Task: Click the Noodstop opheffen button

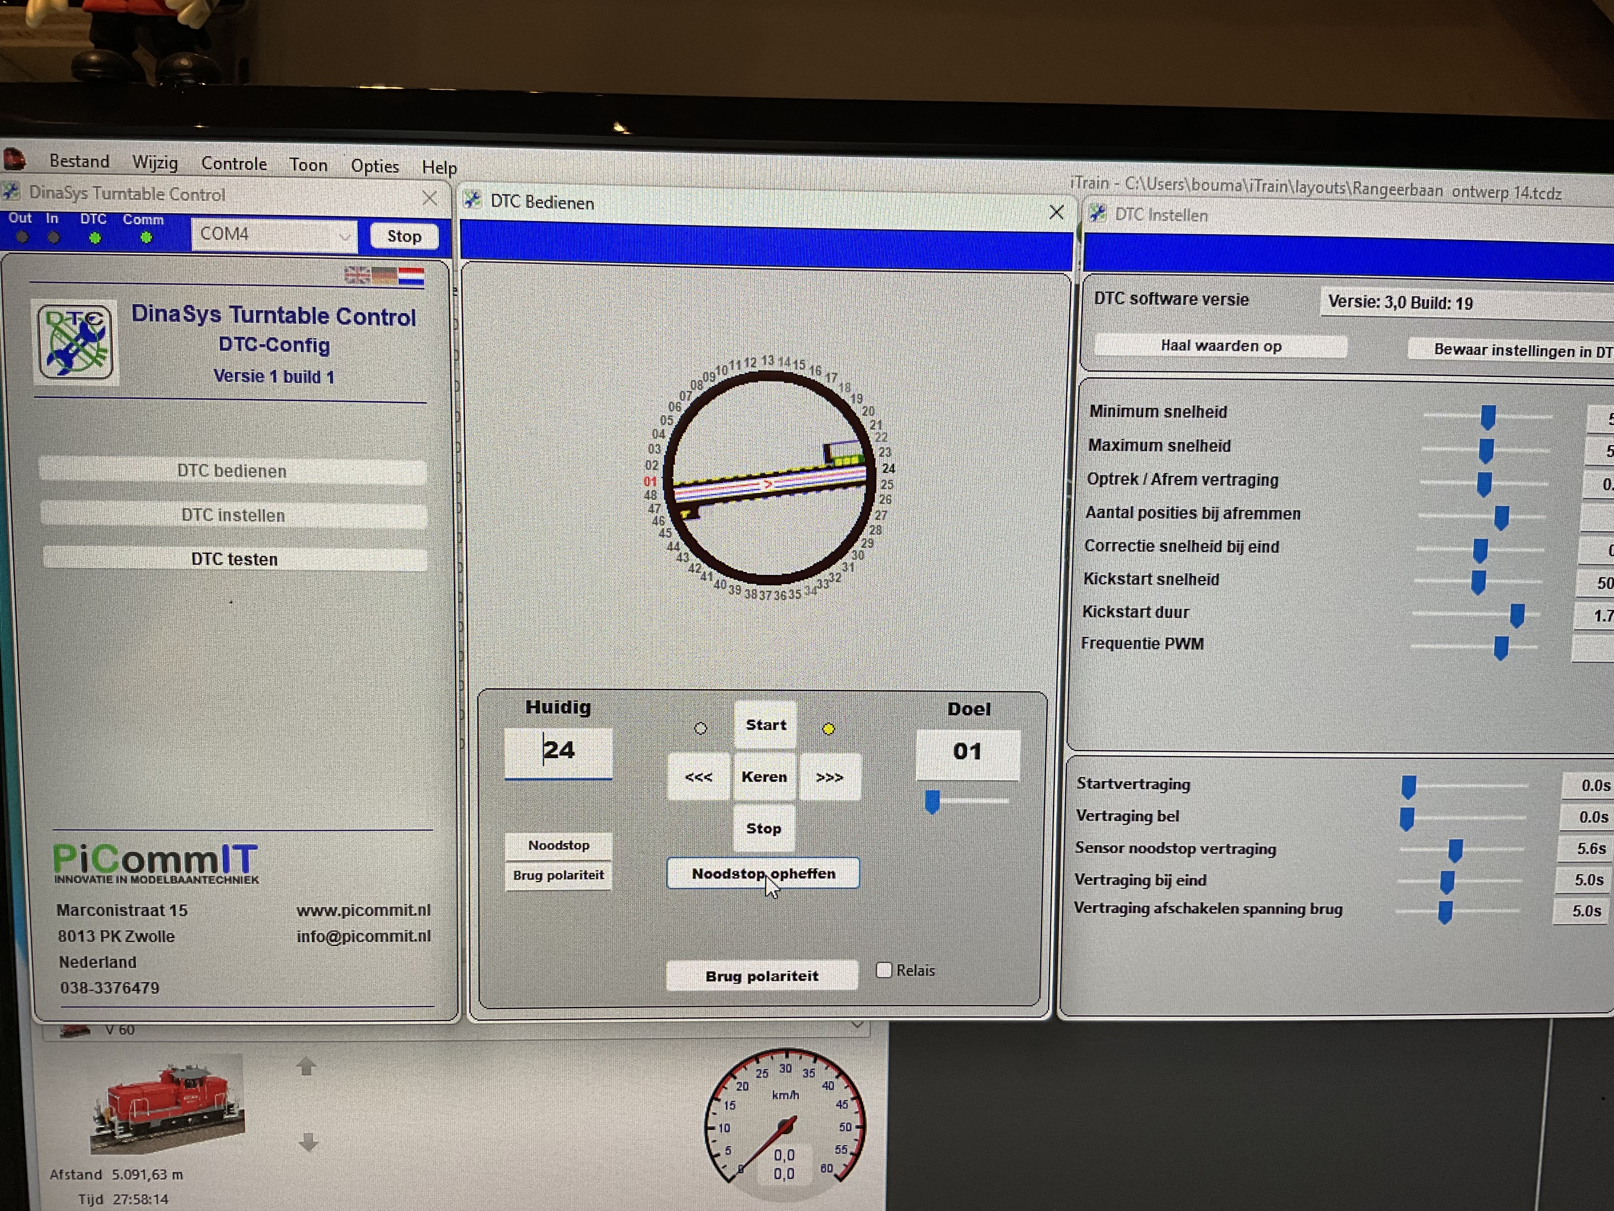Action: (763, 874)
